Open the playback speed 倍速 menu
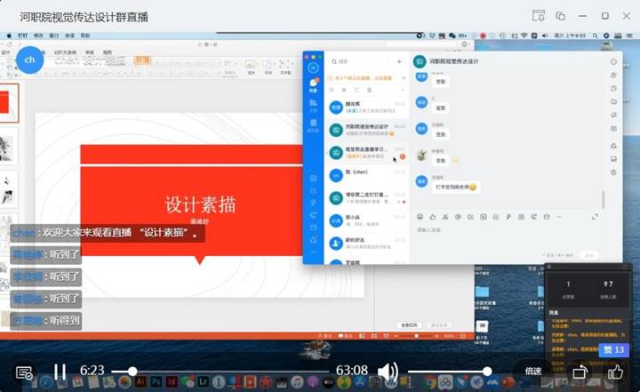The width and height of the screenshot is (640, 392). [x=533, y=372]
